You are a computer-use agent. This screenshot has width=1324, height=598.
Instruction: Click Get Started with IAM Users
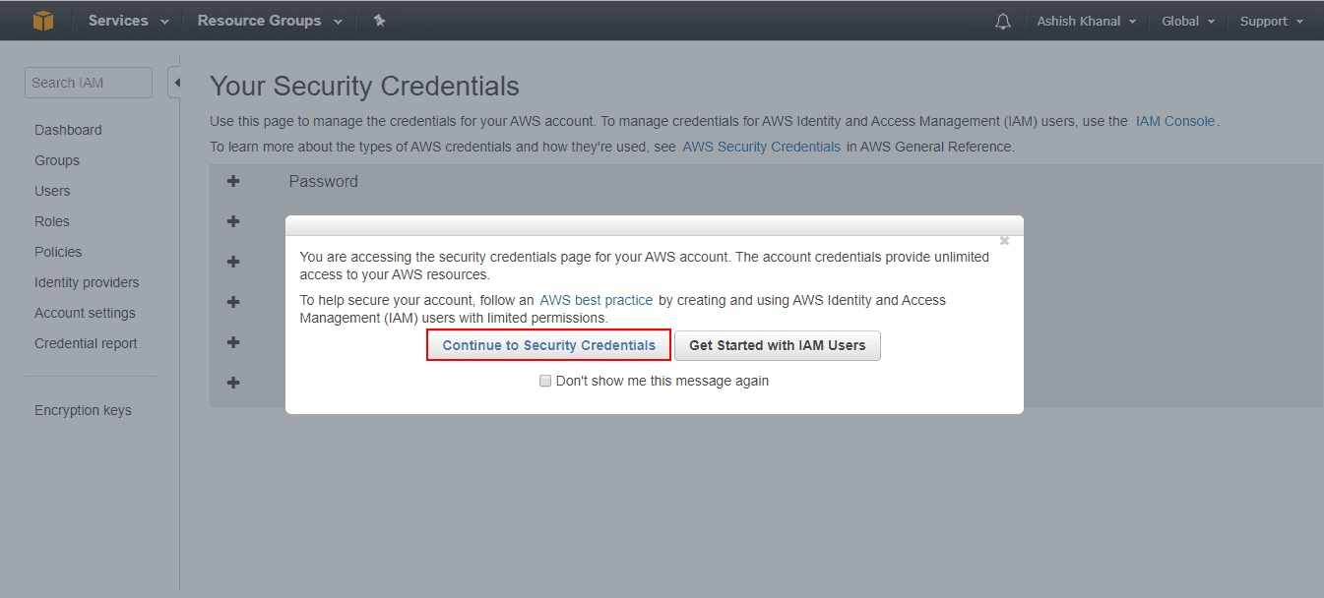(777, 345)
